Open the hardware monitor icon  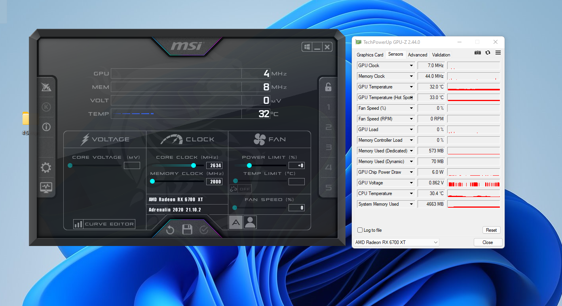pyautogui.click(x=46, y=188)
